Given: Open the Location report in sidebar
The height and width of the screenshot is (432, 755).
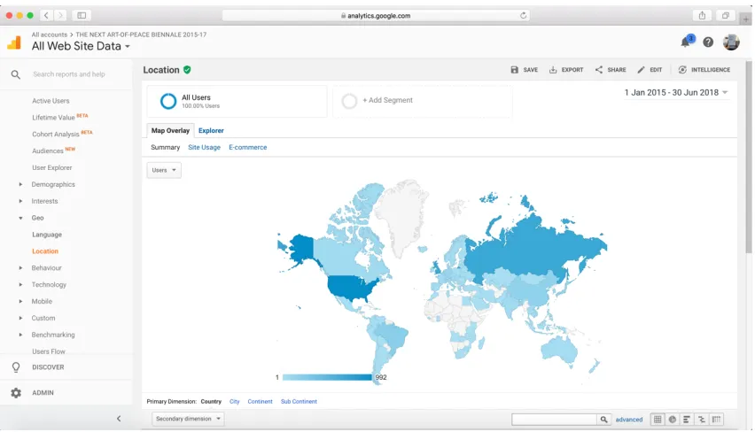Looking at the screenshot, I should pos(45,251).
